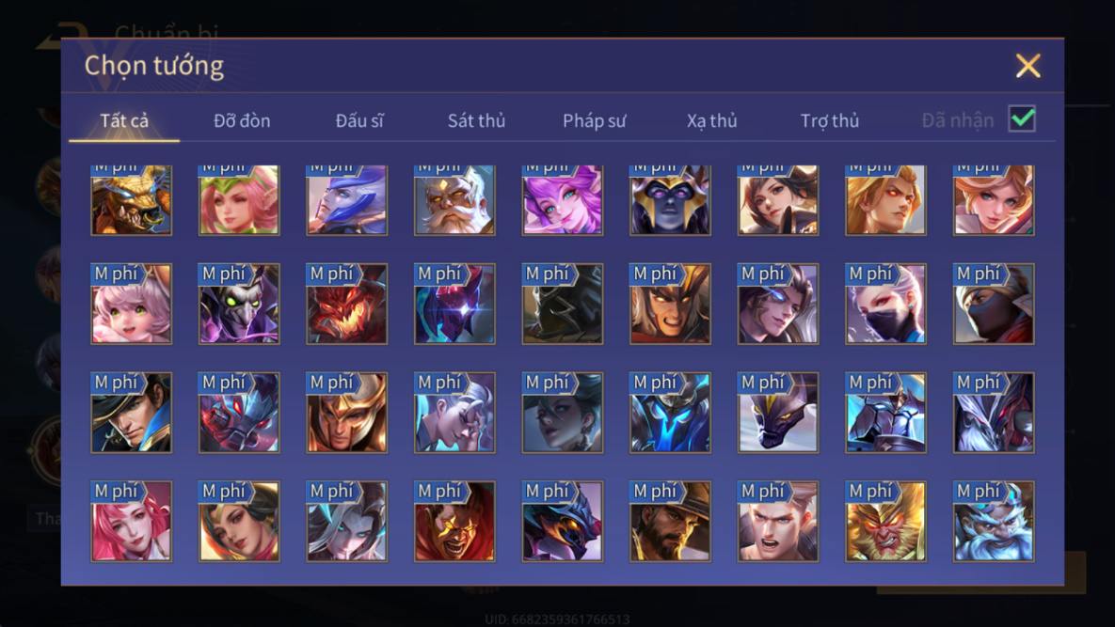
Task: Open the Trợ thủ tab
Action: pos(830,120)
